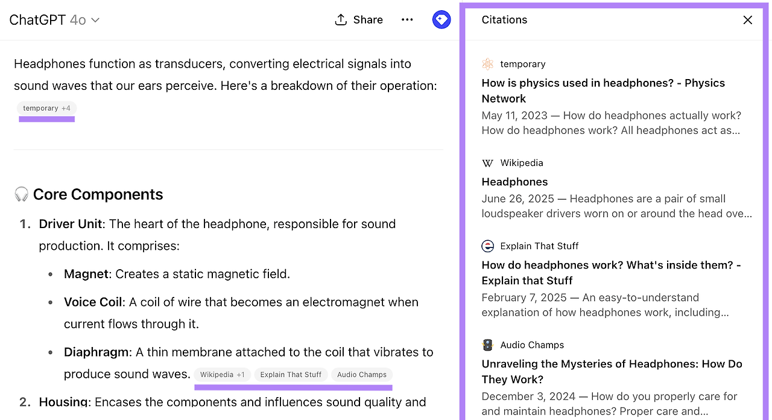Click the 'Voice Coil' bullet term

93,302
